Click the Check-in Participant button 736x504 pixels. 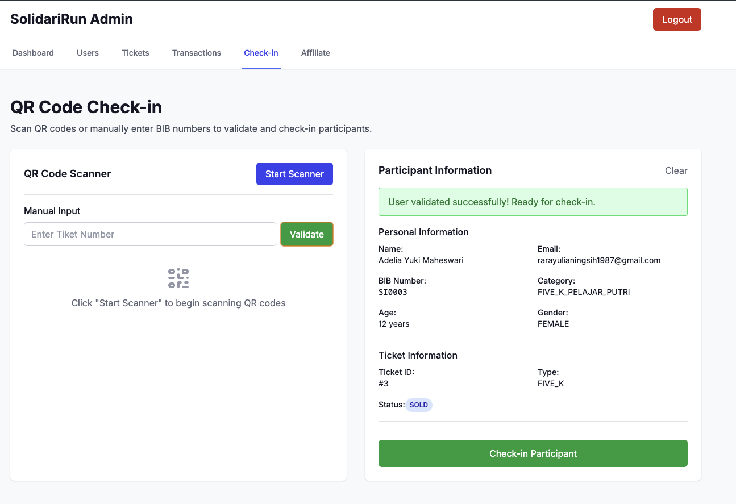tap(533, 453)
